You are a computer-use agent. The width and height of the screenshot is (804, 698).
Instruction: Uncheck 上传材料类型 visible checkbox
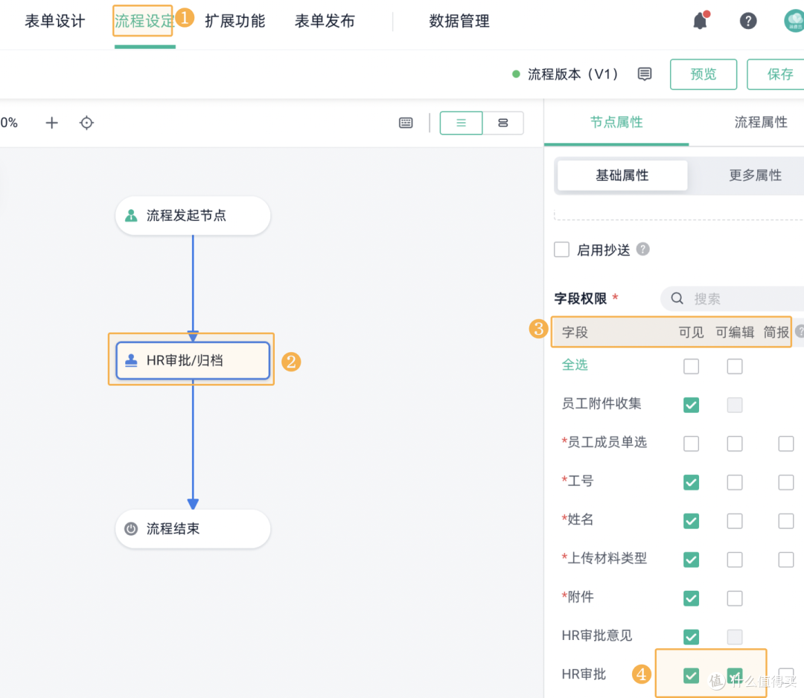tap(691, 560)
